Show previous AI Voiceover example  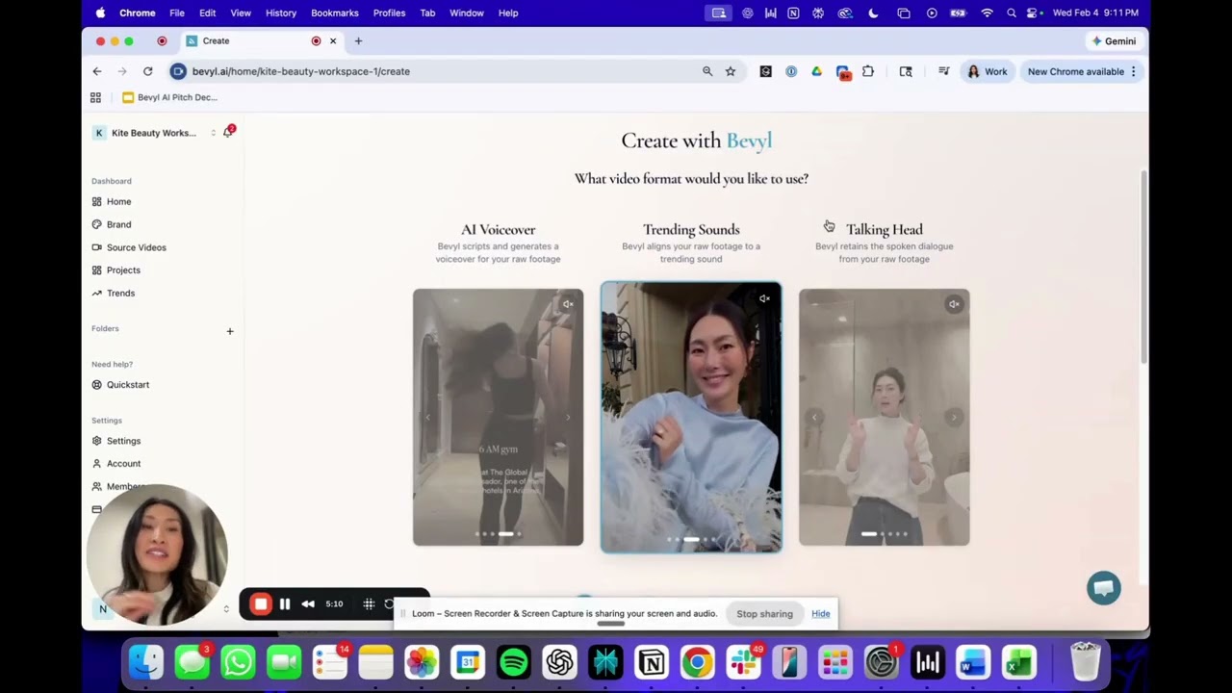428,417
